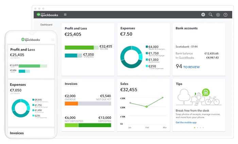Viewport: 238px width, 144px height.
Task: Tap the phone's teal spending bar
Action: (x=22, y=71)
